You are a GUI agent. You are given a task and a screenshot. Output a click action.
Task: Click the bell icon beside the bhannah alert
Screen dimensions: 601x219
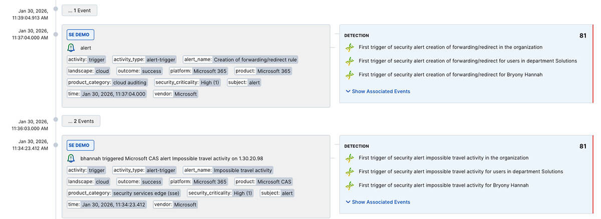71,158
